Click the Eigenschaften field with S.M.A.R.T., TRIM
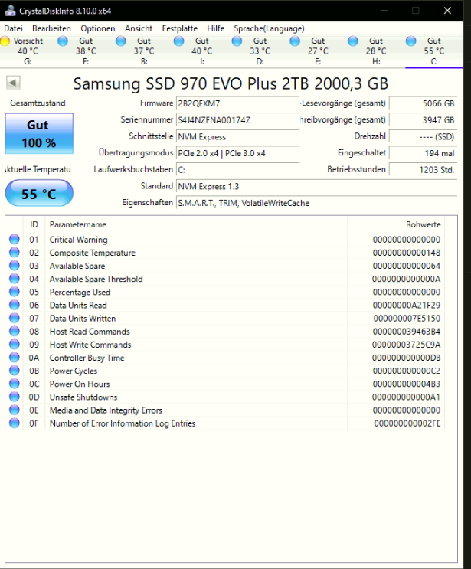Image resolution: width=471 pixels, height=569 pixels. [316, 203]
